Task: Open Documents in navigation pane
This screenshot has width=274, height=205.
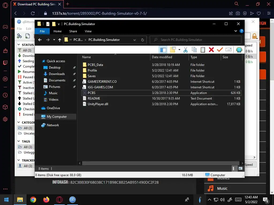Action: click(57, 80)
